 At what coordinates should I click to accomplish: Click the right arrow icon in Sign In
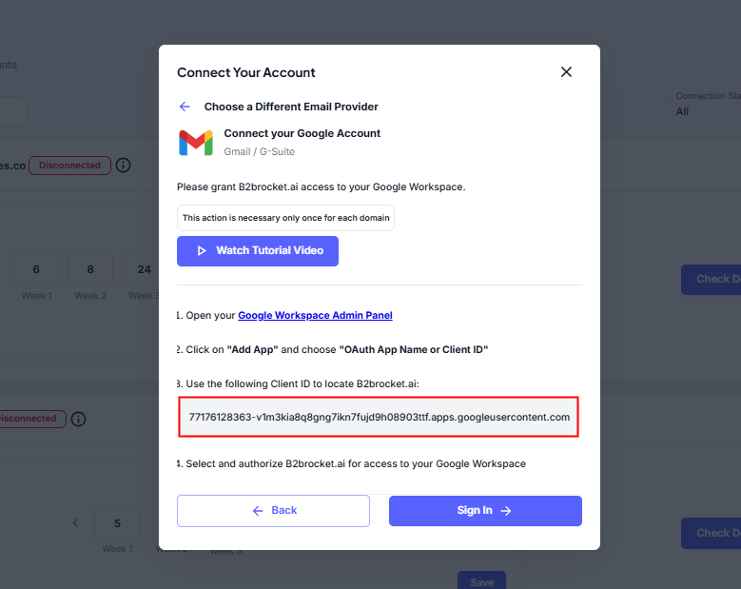pyautogui.click(x=506, y=511)
